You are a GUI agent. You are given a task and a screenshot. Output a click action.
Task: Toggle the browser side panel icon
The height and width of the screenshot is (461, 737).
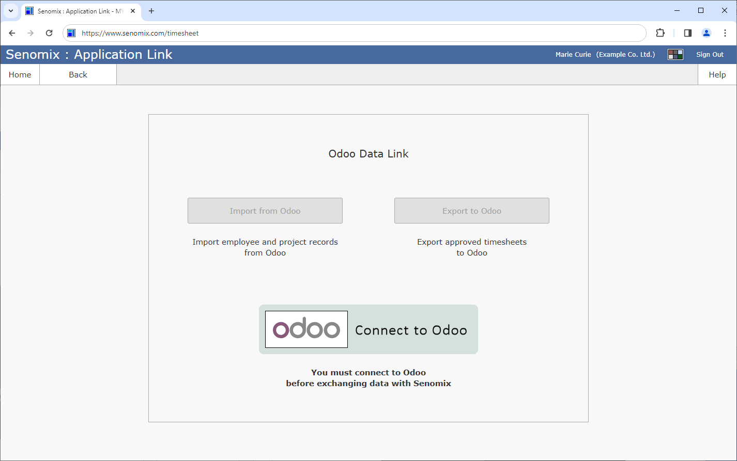[x=687, y=33]
